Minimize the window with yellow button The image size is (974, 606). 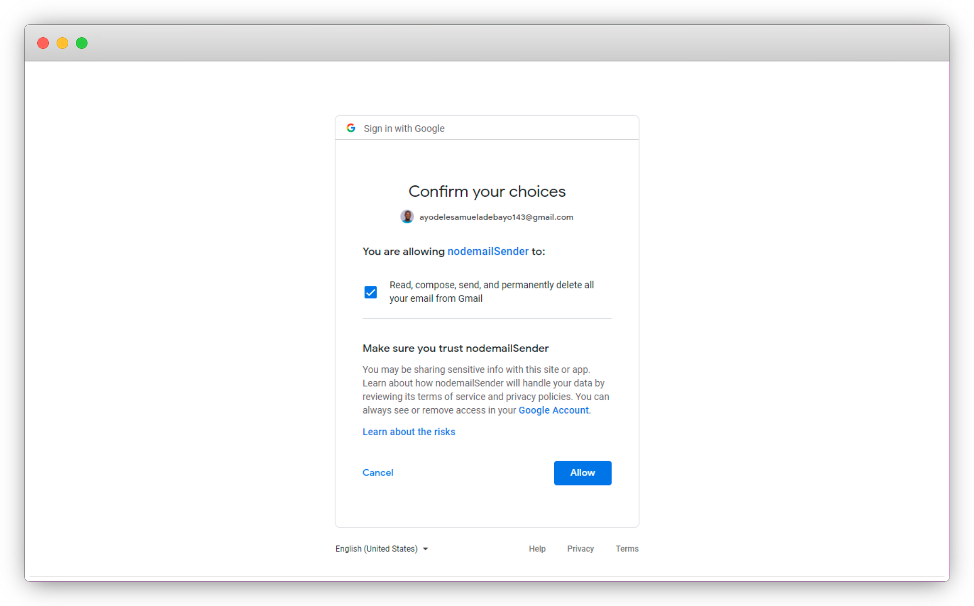[62, 43]
